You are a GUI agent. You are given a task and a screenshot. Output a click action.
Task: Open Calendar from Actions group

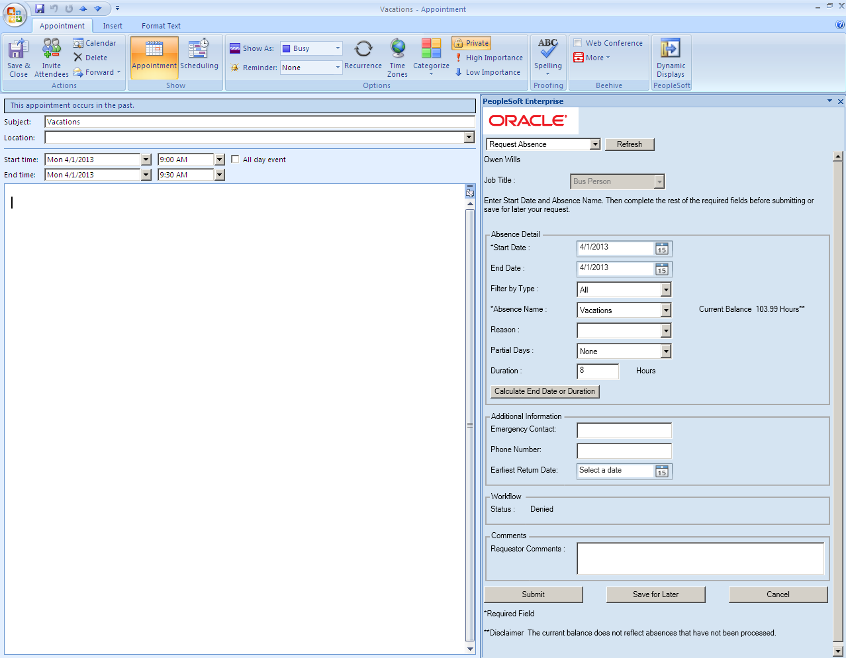95,43
